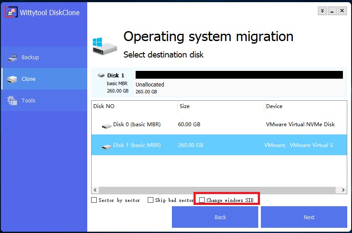
Task: Open the double-chevron options menu button
Action: click(322, 11)
